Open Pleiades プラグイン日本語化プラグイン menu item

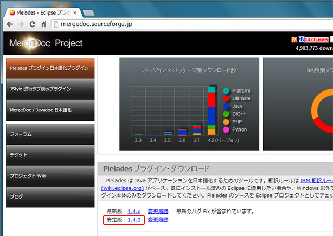[50, 68]
